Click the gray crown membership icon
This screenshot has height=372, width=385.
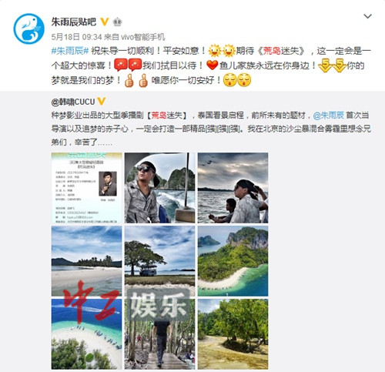click(117, 22)
